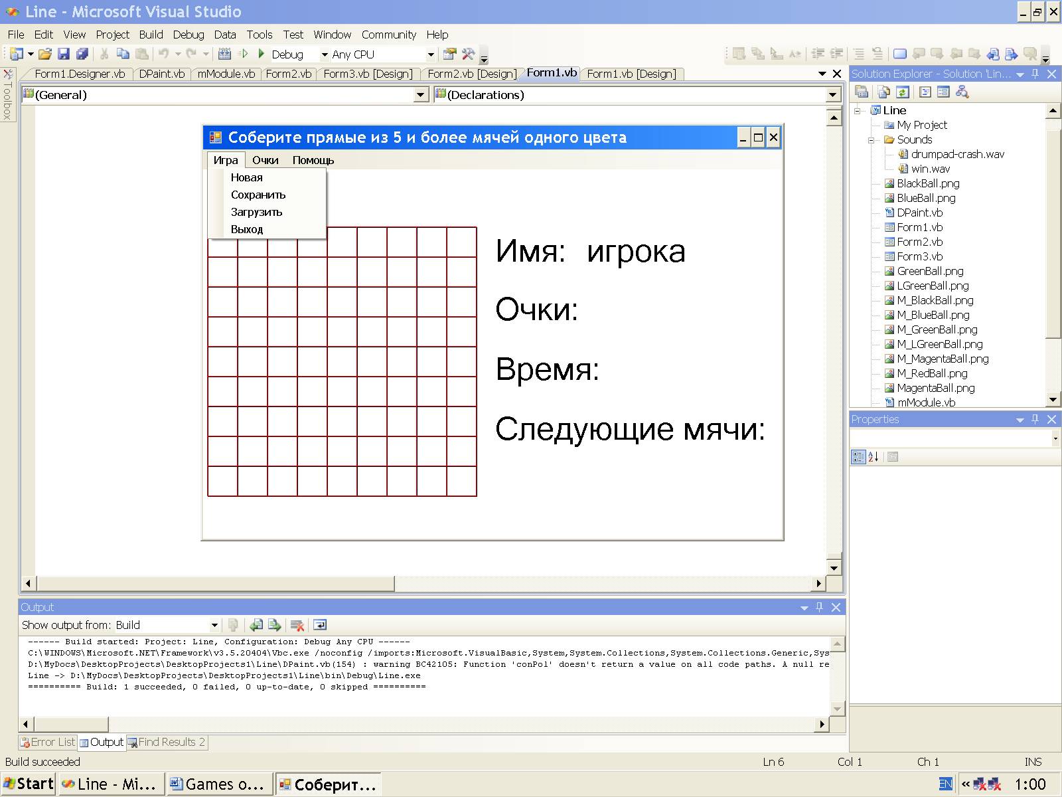Image resolution: width=1062 pixels, height=797 pixels.
Task: Click Show All Files icon in Solution Explorer
Action: tap(883, 92)
